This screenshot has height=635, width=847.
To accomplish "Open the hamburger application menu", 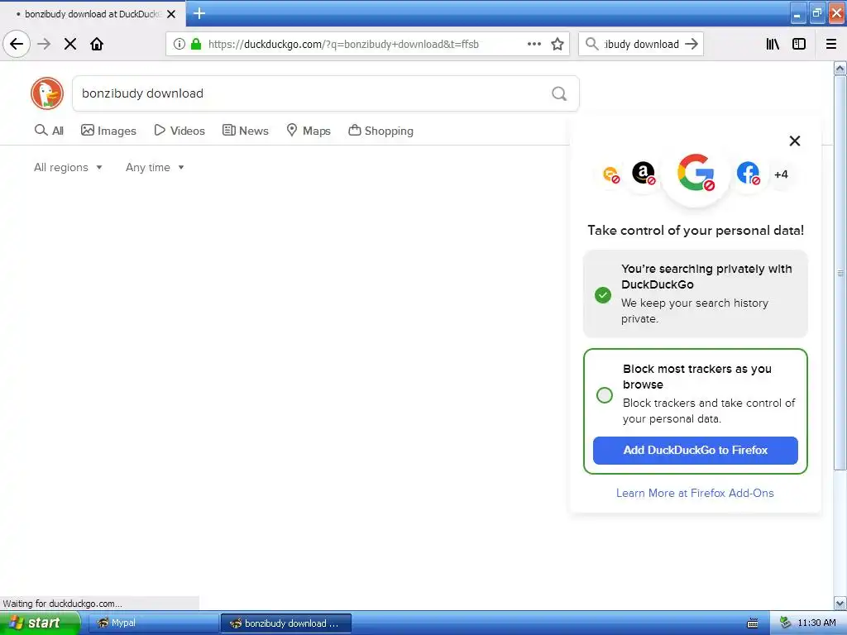I will tap(831, 44).
